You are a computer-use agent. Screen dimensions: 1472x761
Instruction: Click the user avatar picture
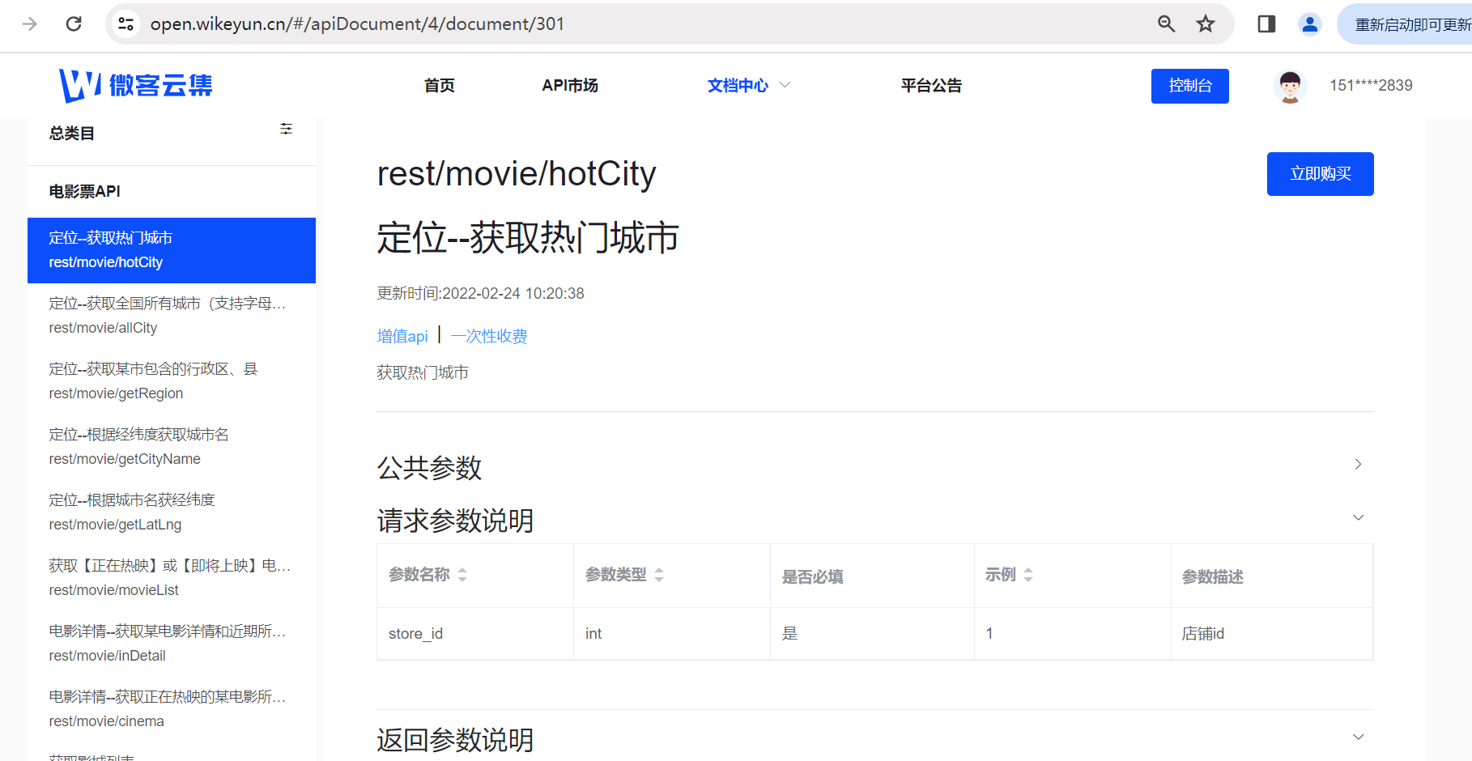1290,86
